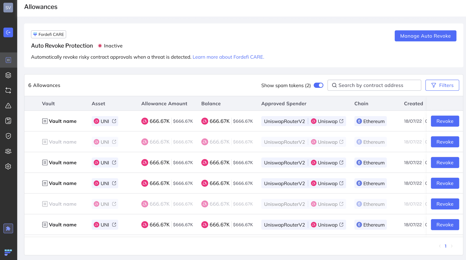
Task: Open the transactions loop arrows sidebar icon
Action: tap(8, 90)
